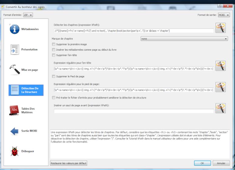Switch to the Déboguer tab label

[28, 151]
